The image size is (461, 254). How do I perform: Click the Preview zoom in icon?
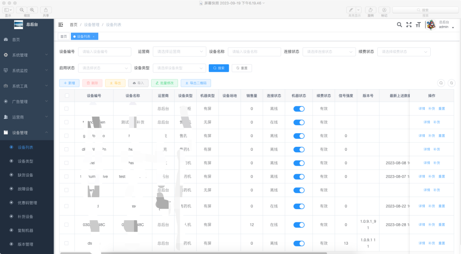pyautogui.click(x=32, y=10)
